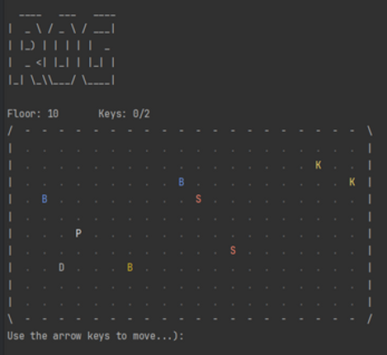Click the O letter in ASCII logo

[62, 49]
